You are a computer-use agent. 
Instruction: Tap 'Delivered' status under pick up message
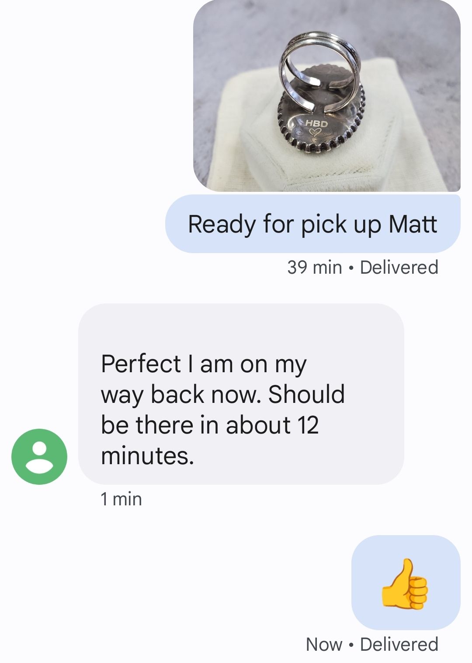(399, 267)
